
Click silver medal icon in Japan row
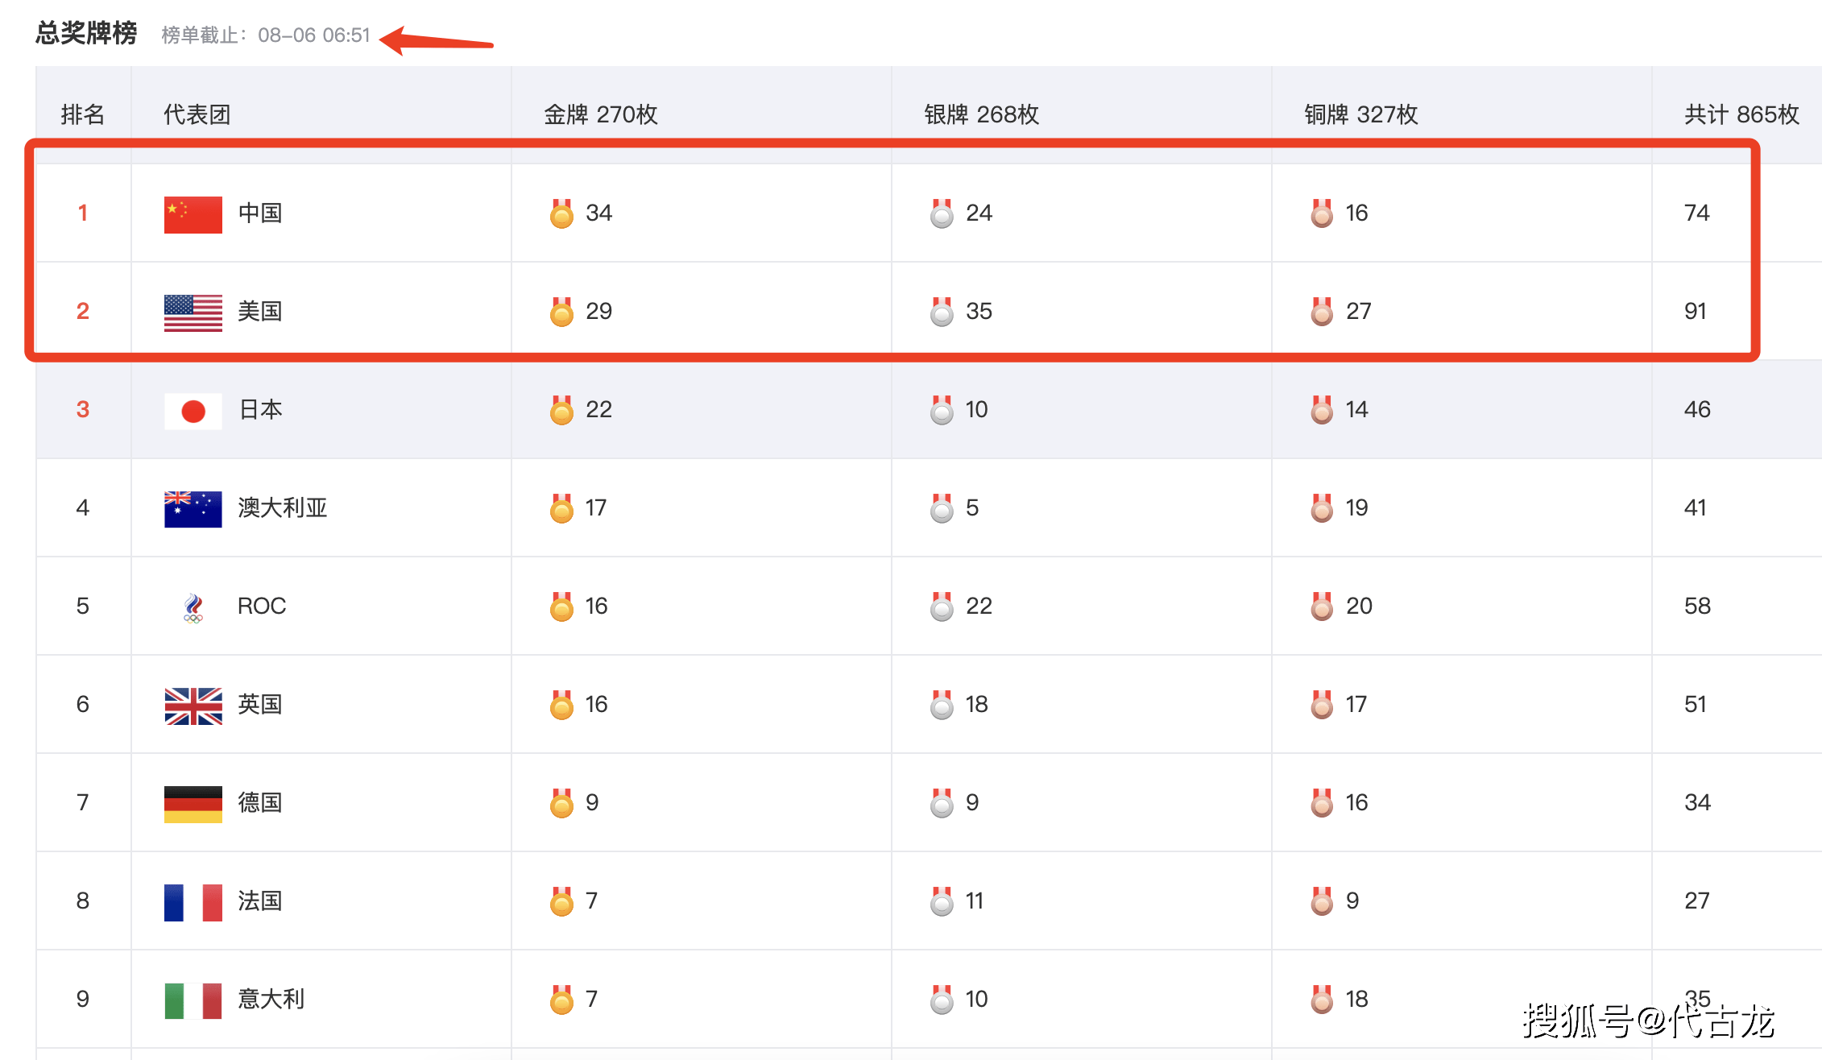942,410
